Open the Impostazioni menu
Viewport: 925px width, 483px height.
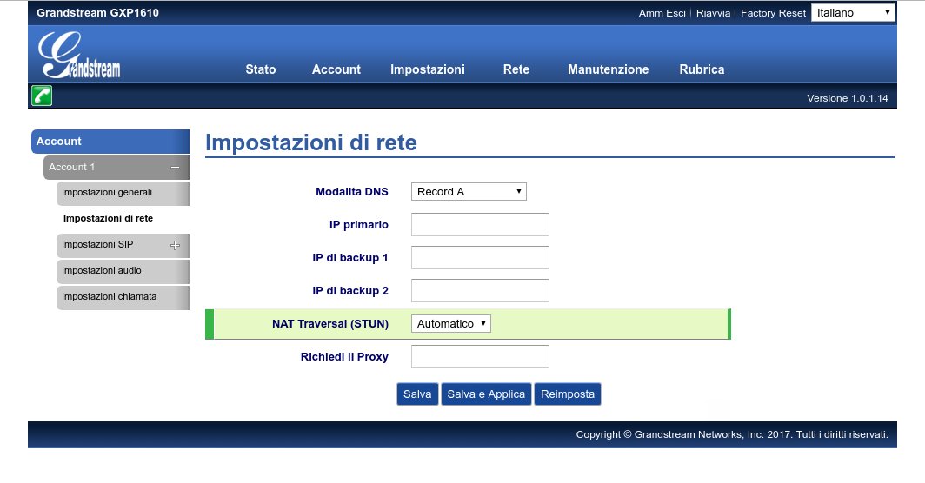tap(428, 69)
